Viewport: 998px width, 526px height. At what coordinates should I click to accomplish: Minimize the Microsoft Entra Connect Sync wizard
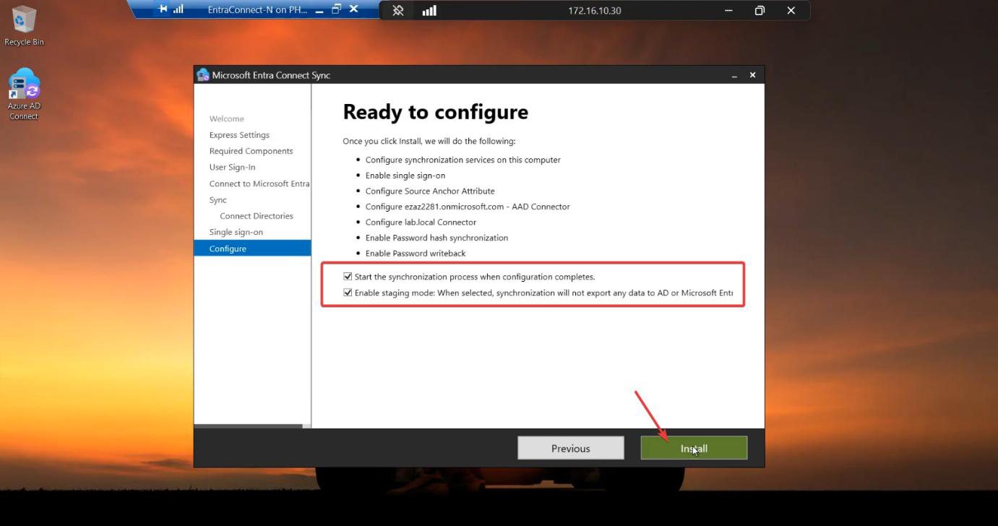point(734,75)
